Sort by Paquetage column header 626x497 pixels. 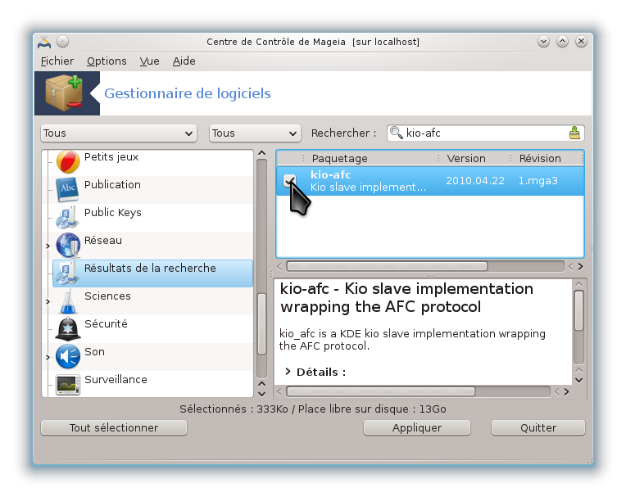(370, 158)
